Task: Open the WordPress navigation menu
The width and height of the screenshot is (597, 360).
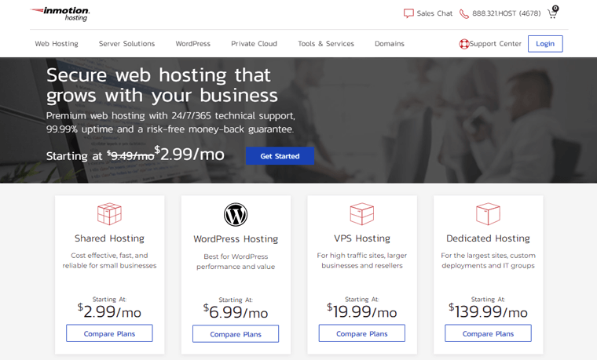Action: 192,44
